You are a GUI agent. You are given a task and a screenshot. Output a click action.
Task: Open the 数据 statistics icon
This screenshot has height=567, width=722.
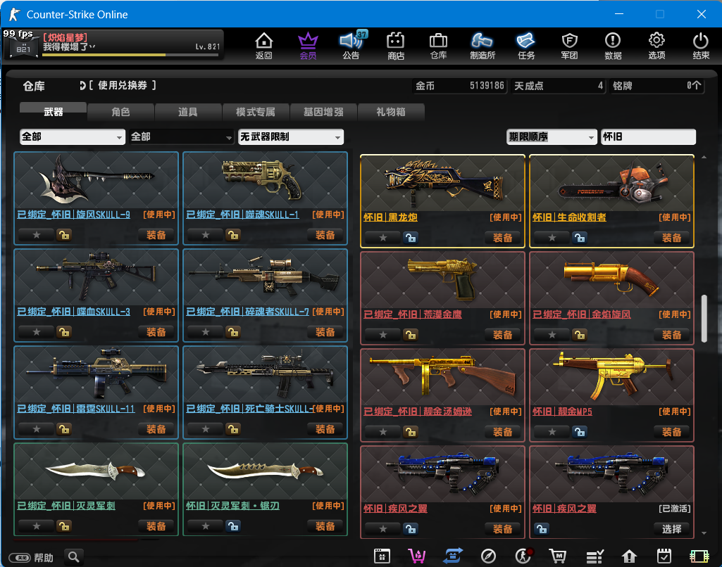tap(613, 46)
